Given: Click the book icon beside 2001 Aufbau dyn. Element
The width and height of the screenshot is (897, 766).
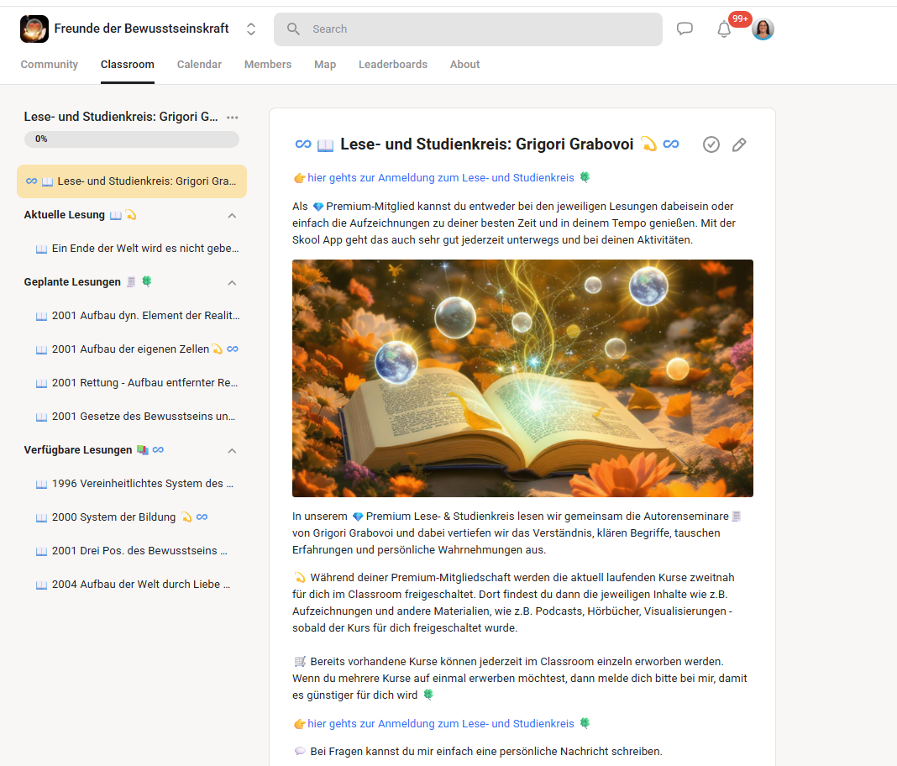Looking at the screenshot, I should [x=42, y=317].
